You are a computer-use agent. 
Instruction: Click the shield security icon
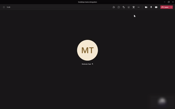[4, 7]
